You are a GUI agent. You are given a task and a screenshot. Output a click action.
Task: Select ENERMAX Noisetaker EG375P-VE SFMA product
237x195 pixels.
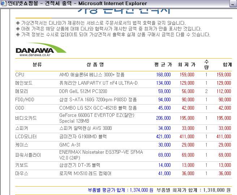tap(101, 155)
